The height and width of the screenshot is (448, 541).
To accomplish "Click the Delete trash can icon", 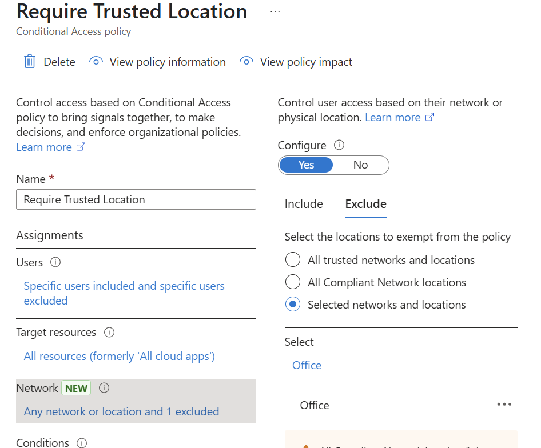I will click(30, 62).
